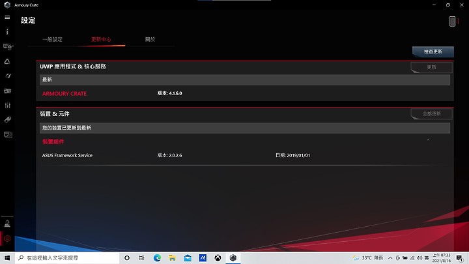Show hidden system tray icons
Image resolution: width=469 pixels, height=264 pixels.
pyautogui.click(x=390, y=257)
